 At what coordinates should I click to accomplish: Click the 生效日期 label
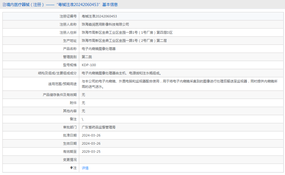click(x=70, y=143)
